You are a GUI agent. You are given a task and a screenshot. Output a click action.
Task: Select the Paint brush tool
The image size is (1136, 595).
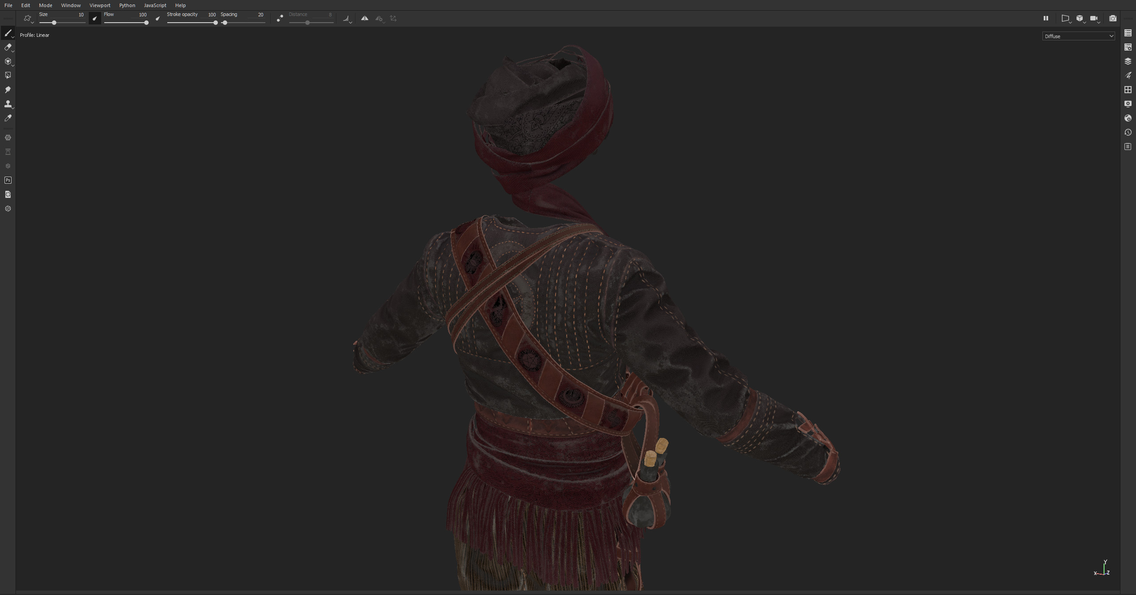[x=8, y=33]
